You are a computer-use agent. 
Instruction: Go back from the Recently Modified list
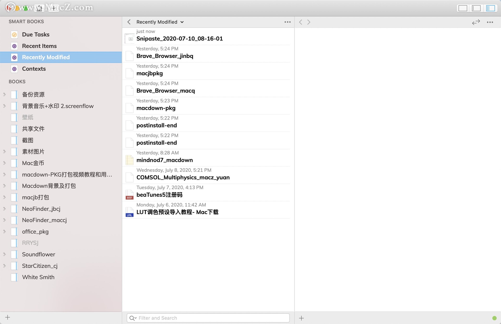[129, 22]
